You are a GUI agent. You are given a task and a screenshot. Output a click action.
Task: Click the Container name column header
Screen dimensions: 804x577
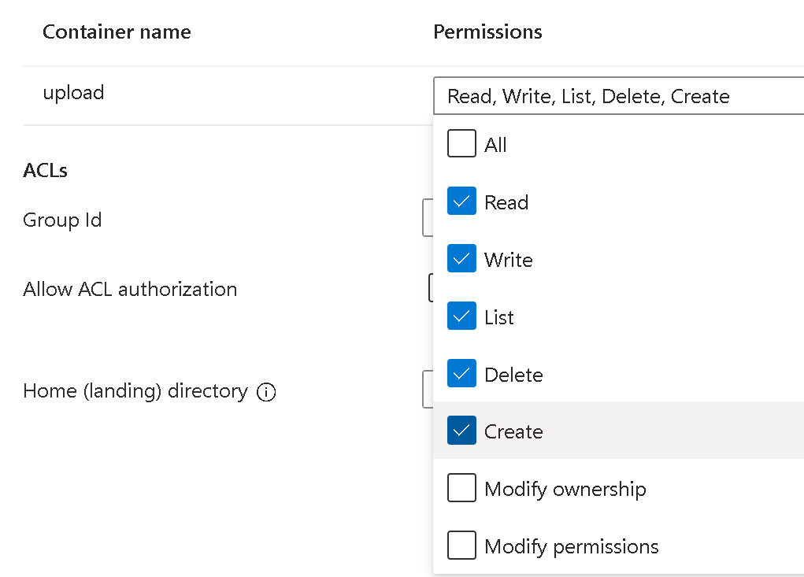[x=117, y=32]
